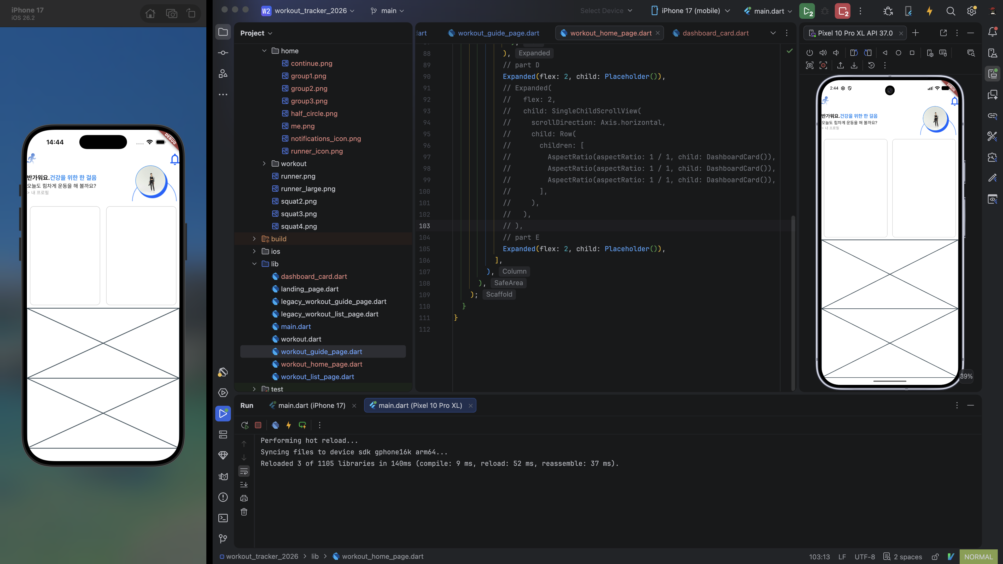
Task: Toggle soft-wrap in the Run console
Action: coord(244,471)
